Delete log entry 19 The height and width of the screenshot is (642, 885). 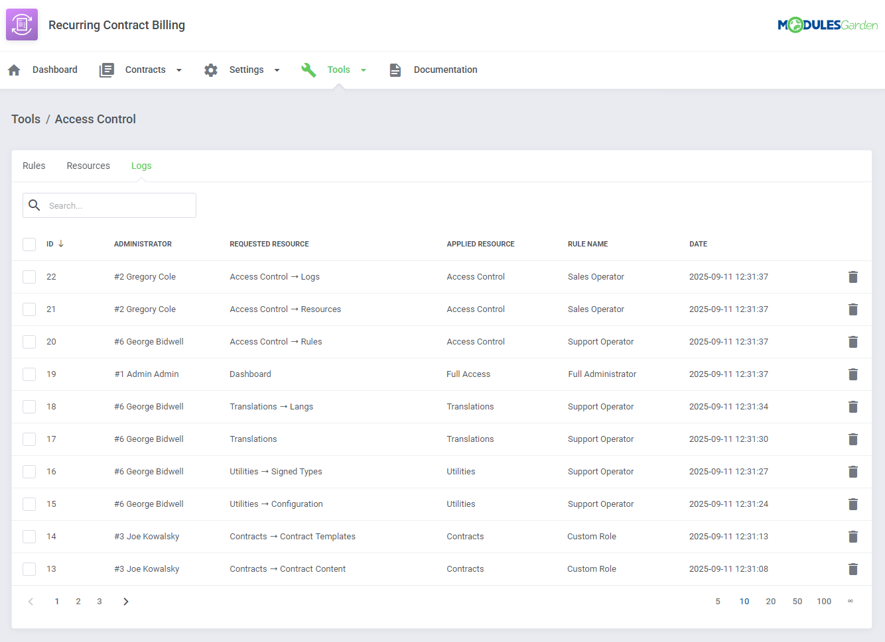point(853,374)
